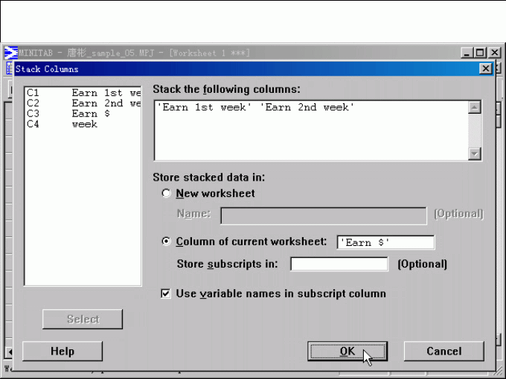Toggle Use variable names in subscript column
This screenshot has height=379, width=506.
pyautogui.click(x=166, y=294)
